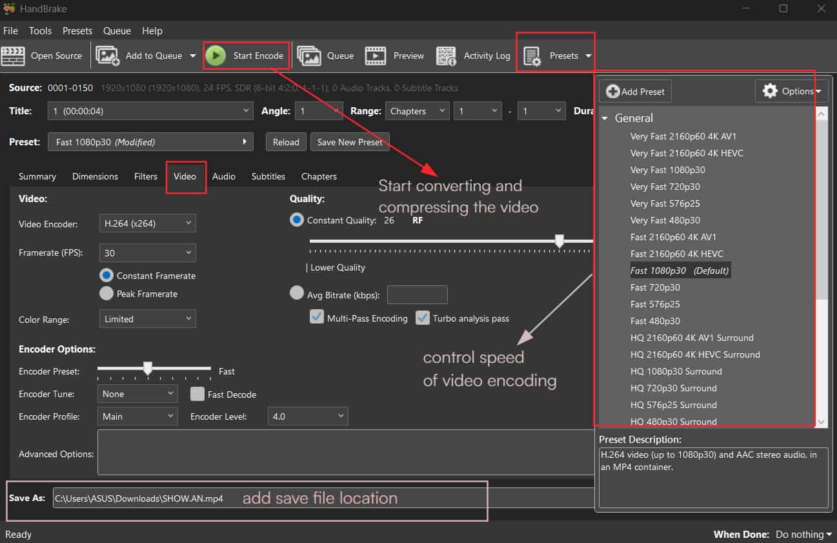Select the Fast 720p30 preset
The height and width of the screenshot is (543, 837).
655,287
